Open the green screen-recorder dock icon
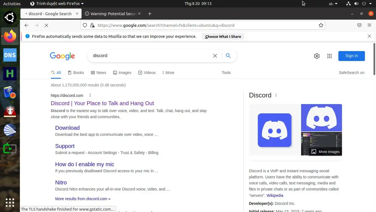Screen dimensions: 376x212 click(x=10, y=149)
